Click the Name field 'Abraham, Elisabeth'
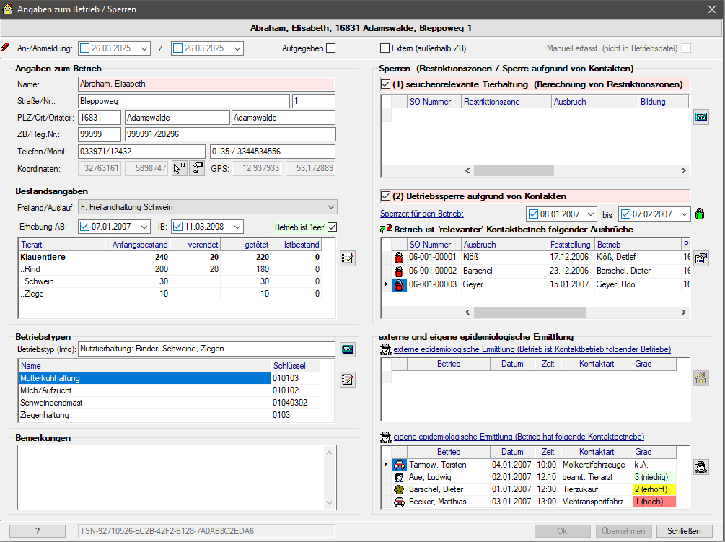 tap(207, 84)
